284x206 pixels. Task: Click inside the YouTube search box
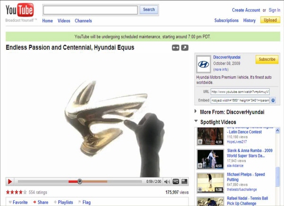coord(90,10)
